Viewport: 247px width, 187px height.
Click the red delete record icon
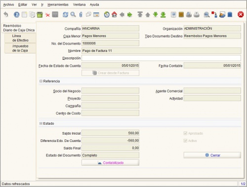tap(47, 15)
